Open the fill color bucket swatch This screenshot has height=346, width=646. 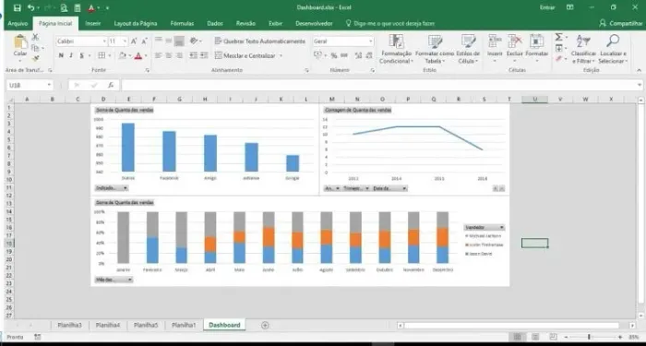pos(123,55)
